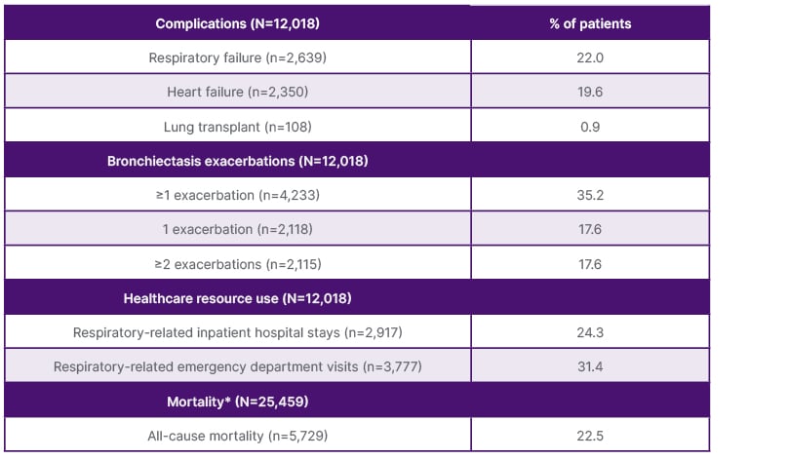
Task: Click the 24.3 inpatient stays percentage
Action: pyautogui.click(x=589, y=332)
